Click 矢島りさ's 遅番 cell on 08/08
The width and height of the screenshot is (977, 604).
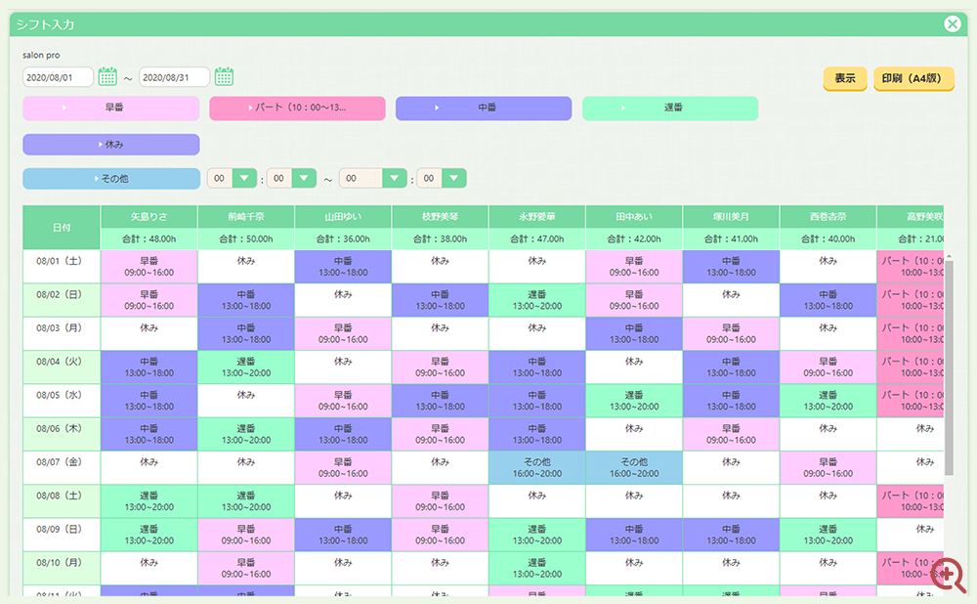(x=149, y=501)
